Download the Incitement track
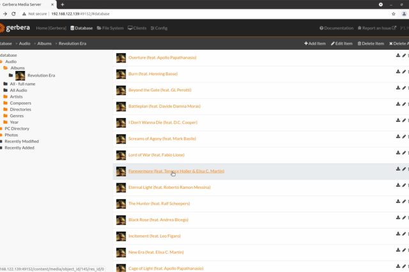Image resolution: width=409 pixels, height=272 pixels. coord(398,234)
